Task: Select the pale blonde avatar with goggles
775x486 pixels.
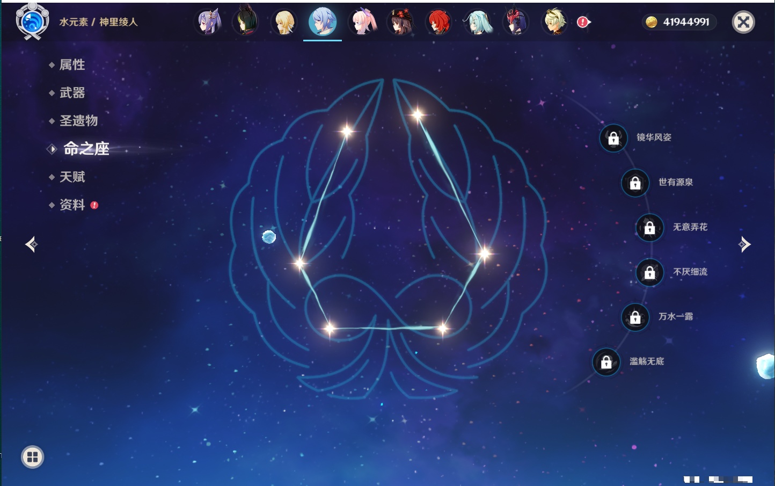Action: click(x=554, y=22)
